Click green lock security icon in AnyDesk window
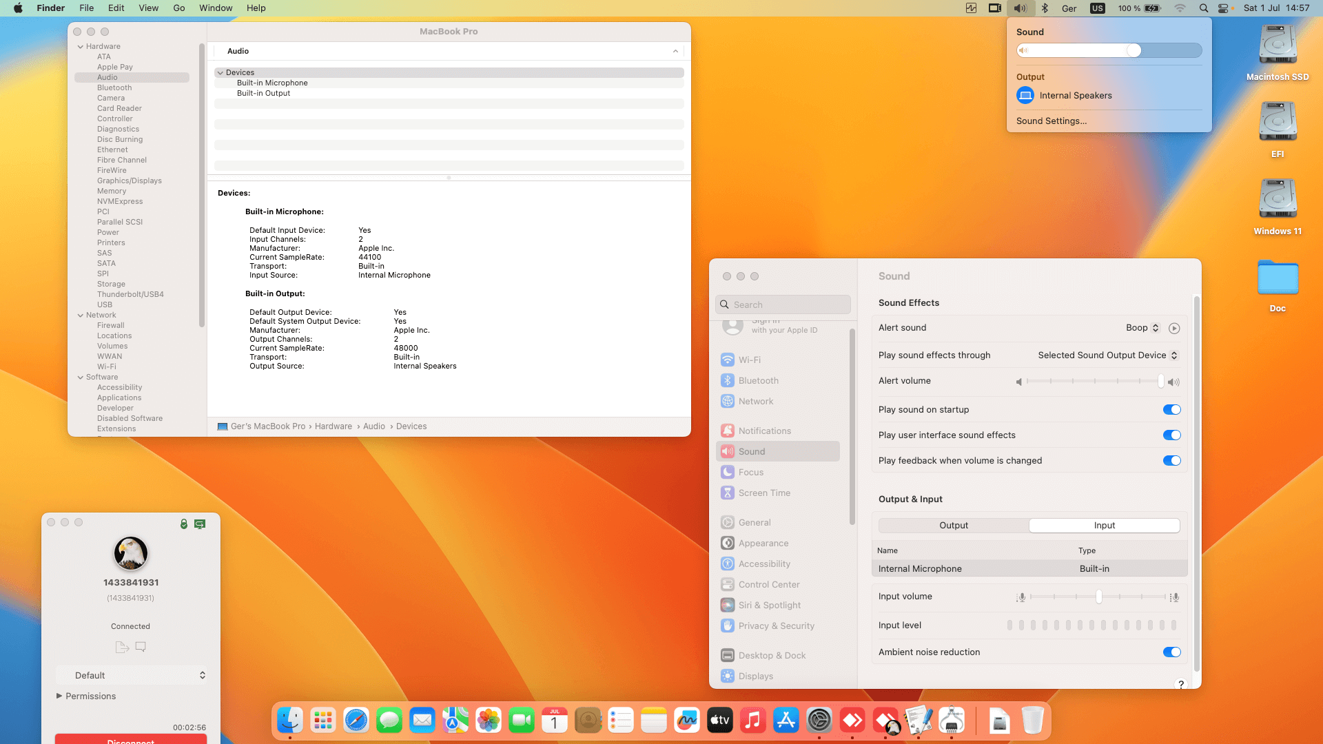Screen dimensions: 1323x744 click(x=184, y=524)
